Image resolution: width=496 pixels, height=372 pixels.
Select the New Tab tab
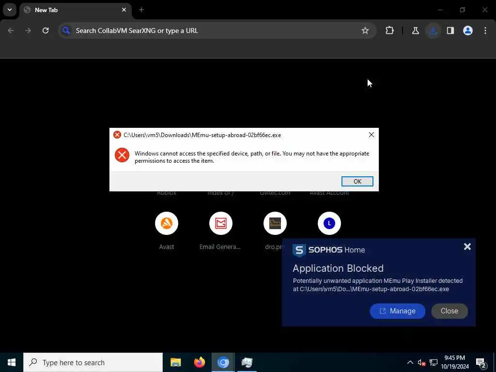pyautogui.click(x=75, y=10)
